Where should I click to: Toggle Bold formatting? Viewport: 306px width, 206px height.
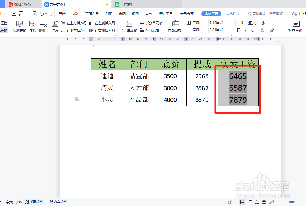(239, 30)
